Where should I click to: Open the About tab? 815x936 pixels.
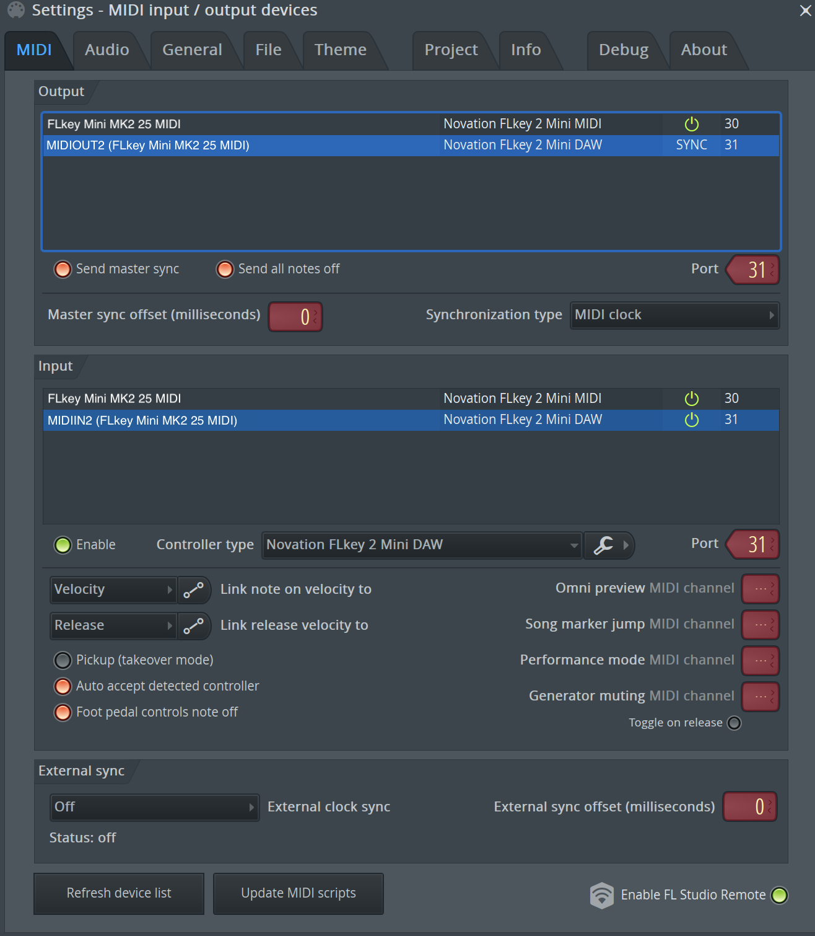pos(704,50)
